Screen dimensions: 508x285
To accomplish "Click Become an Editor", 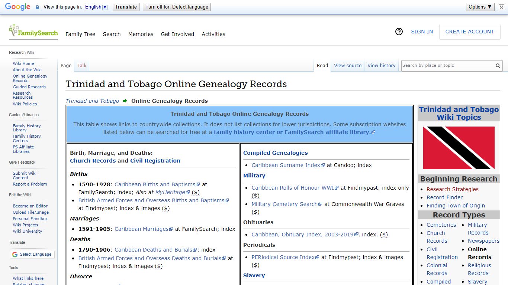I will point(30,206).
